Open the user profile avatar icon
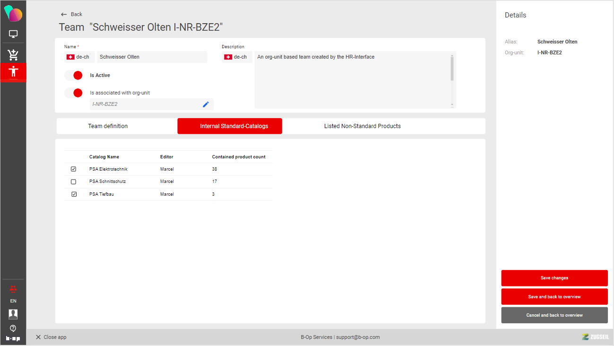Image resolution: width=614 pixels, height=346 pixels. tap(13, 314)
